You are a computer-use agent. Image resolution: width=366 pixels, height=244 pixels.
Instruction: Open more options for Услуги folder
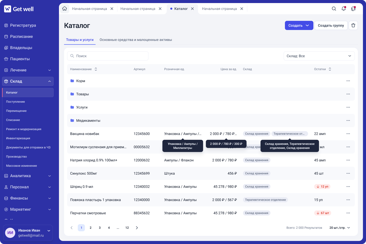point(348,107)
